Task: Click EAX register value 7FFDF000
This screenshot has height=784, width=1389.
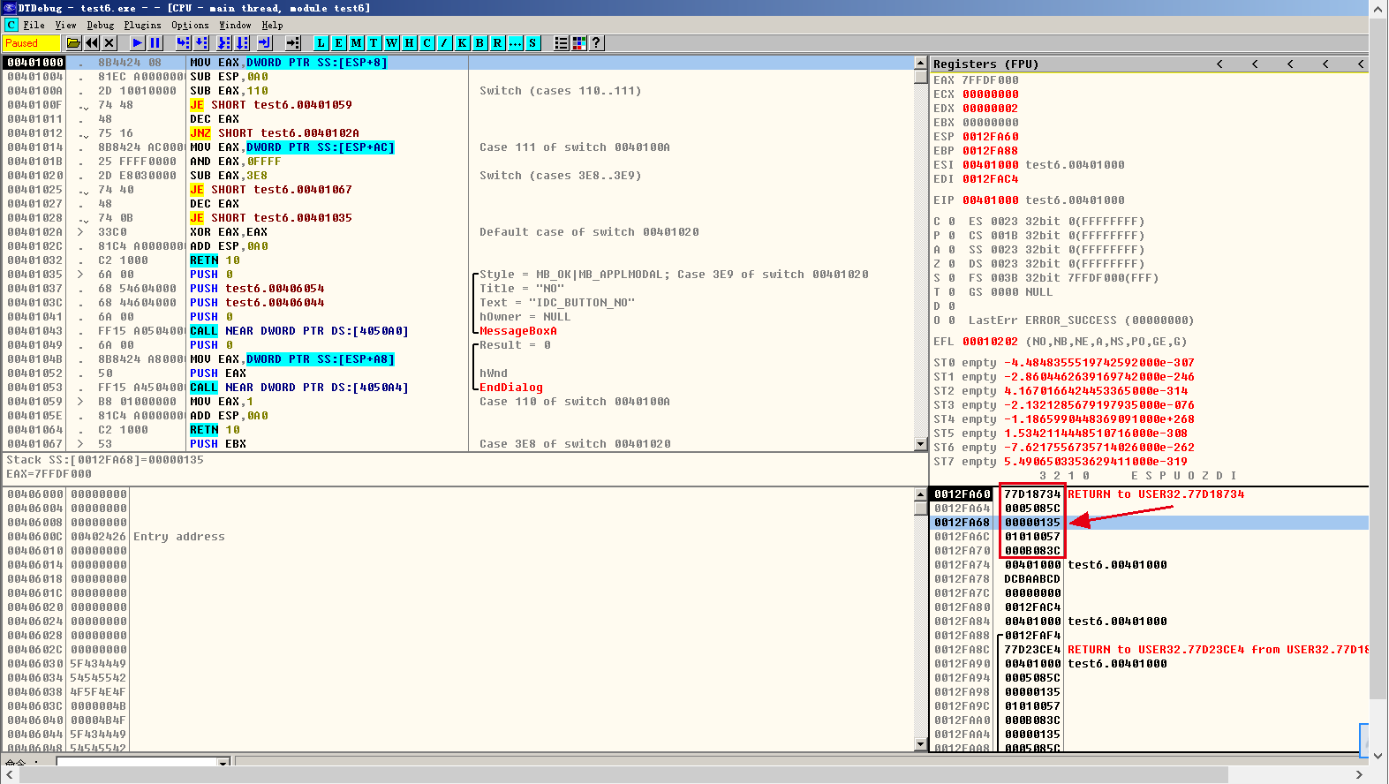Action: pos(990,80)
